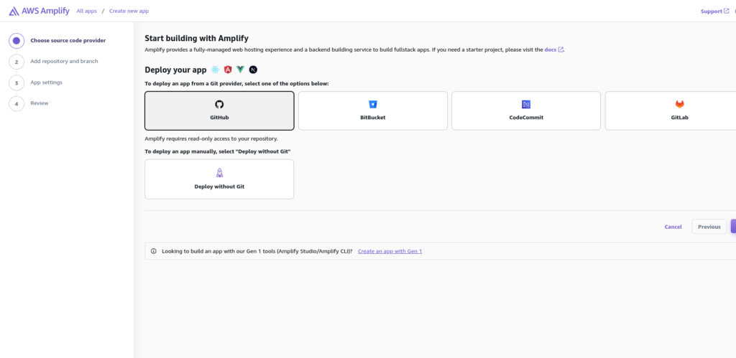Screen dimensions: 736x358
Task: Open the All apps breadcrumb
Action: pos(87,11)
